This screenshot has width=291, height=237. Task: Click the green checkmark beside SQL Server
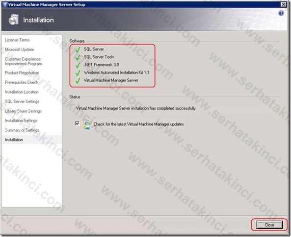pyautogui.click(x=78, y=49)
